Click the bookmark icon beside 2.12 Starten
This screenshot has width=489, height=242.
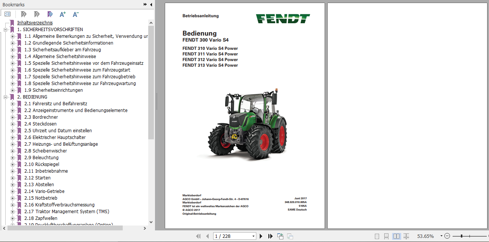pos(19,178)
